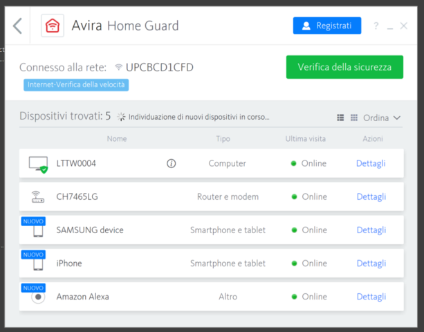The width and height of the screenshot is (424, 332).
Task: Click the phone icon for SAMSUNG device
Action: 38,232
